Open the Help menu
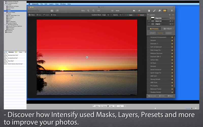 pyautogui.click(x=69, y=4)
